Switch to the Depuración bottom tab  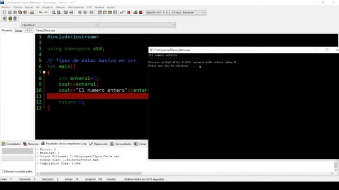[99, 144]
